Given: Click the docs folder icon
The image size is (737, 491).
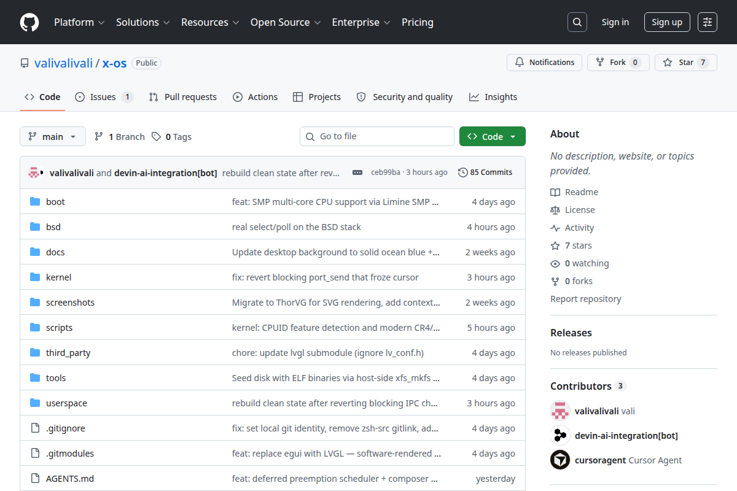Looking at the screenshot, I should pyautogui.click(x=35, y=252).
